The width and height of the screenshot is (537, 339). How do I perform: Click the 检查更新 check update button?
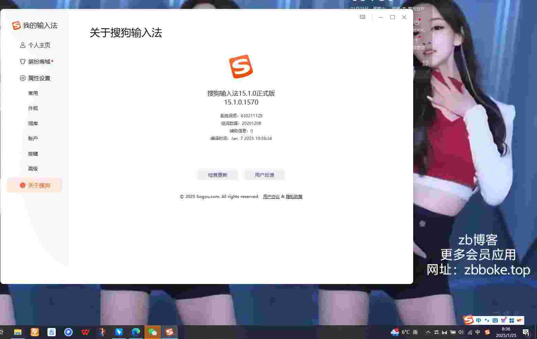click(218, 175)
